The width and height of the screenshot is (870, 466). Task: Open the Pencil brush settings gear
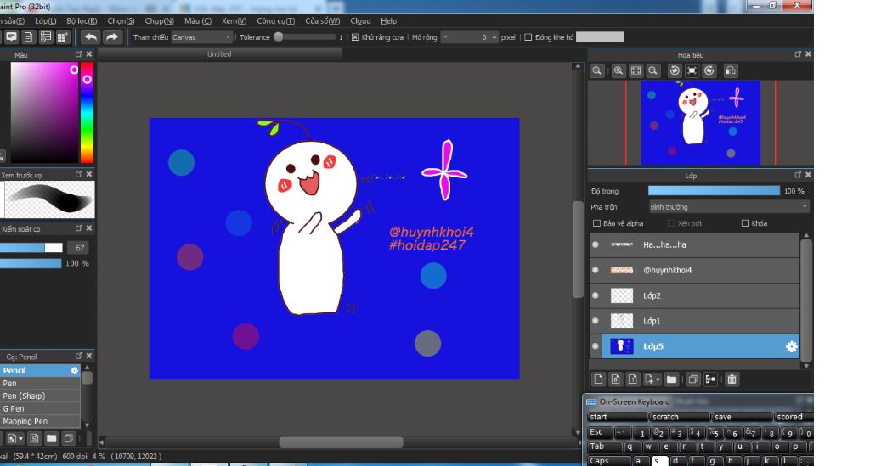(75, 371)
